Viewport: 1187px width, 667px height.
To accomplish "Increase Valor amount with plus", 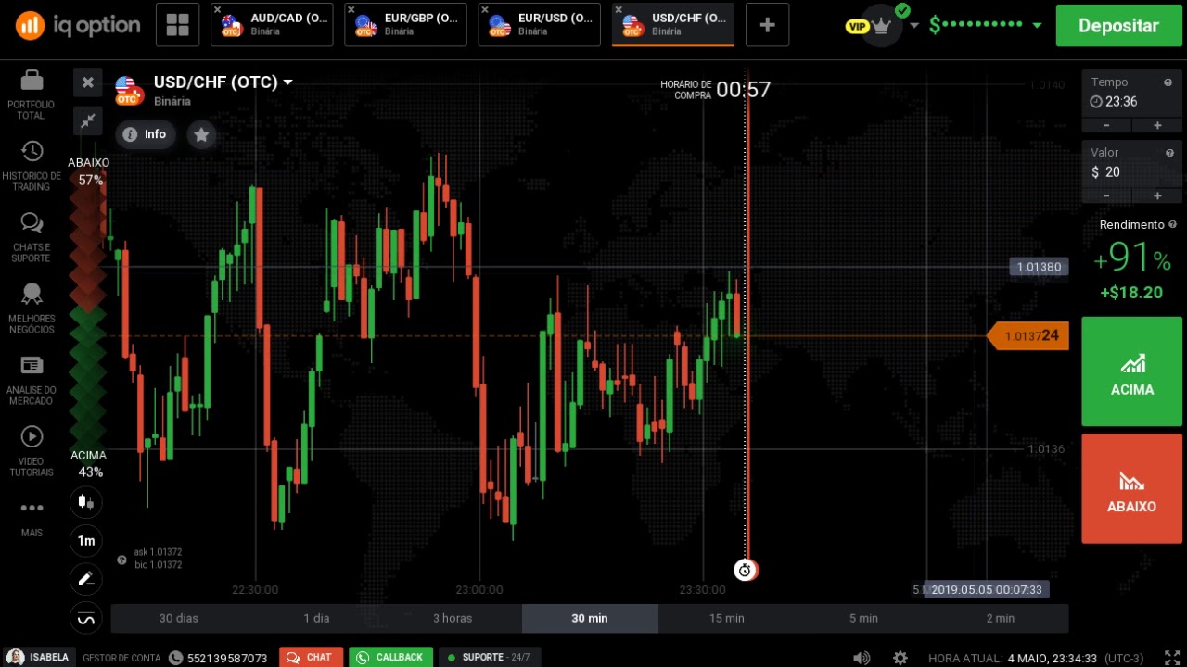I will tap(1157, 195).
